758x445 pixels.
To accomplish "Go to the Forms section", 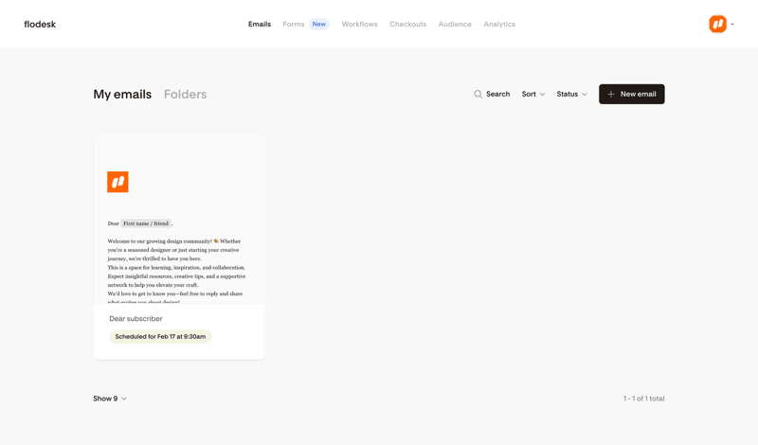I will pyautogui.click(x=294, y=25).
